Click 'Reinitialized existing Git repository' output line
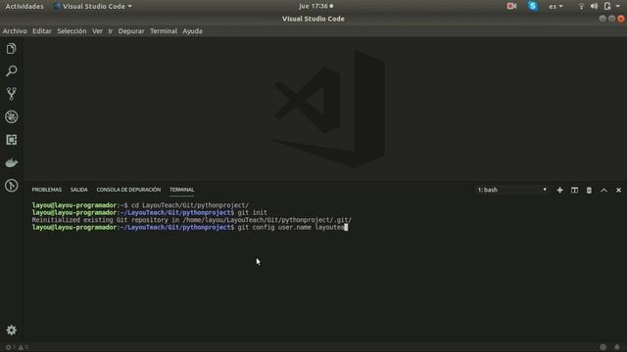 [192, 220]
